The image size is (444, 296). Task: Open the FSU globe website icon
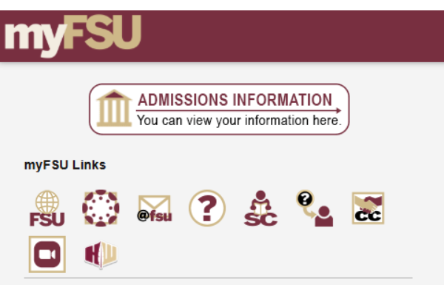47,209
